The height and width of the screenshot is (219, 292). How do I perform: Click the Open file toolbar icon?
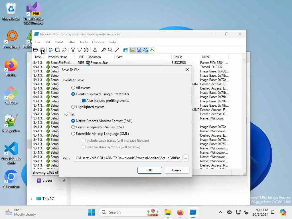36,50
